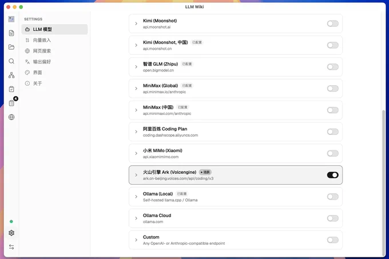
Task: Select the 向量嵌入 settings tab
Action: point(54,40)
